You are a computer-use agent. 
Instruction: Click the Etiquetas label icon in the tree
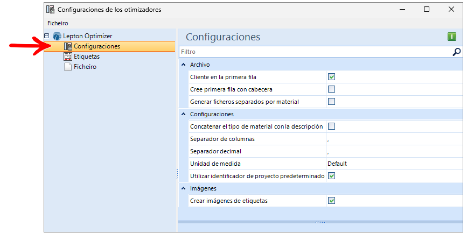[68, 57]
